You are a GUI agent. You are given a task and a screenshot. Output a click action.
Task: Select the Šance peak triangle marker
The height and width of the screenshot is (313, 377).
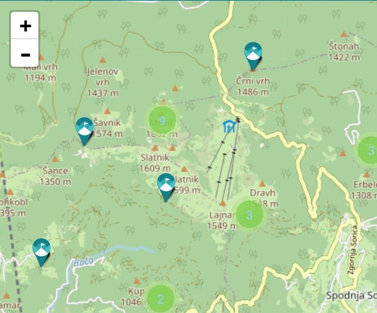point(55,159)
